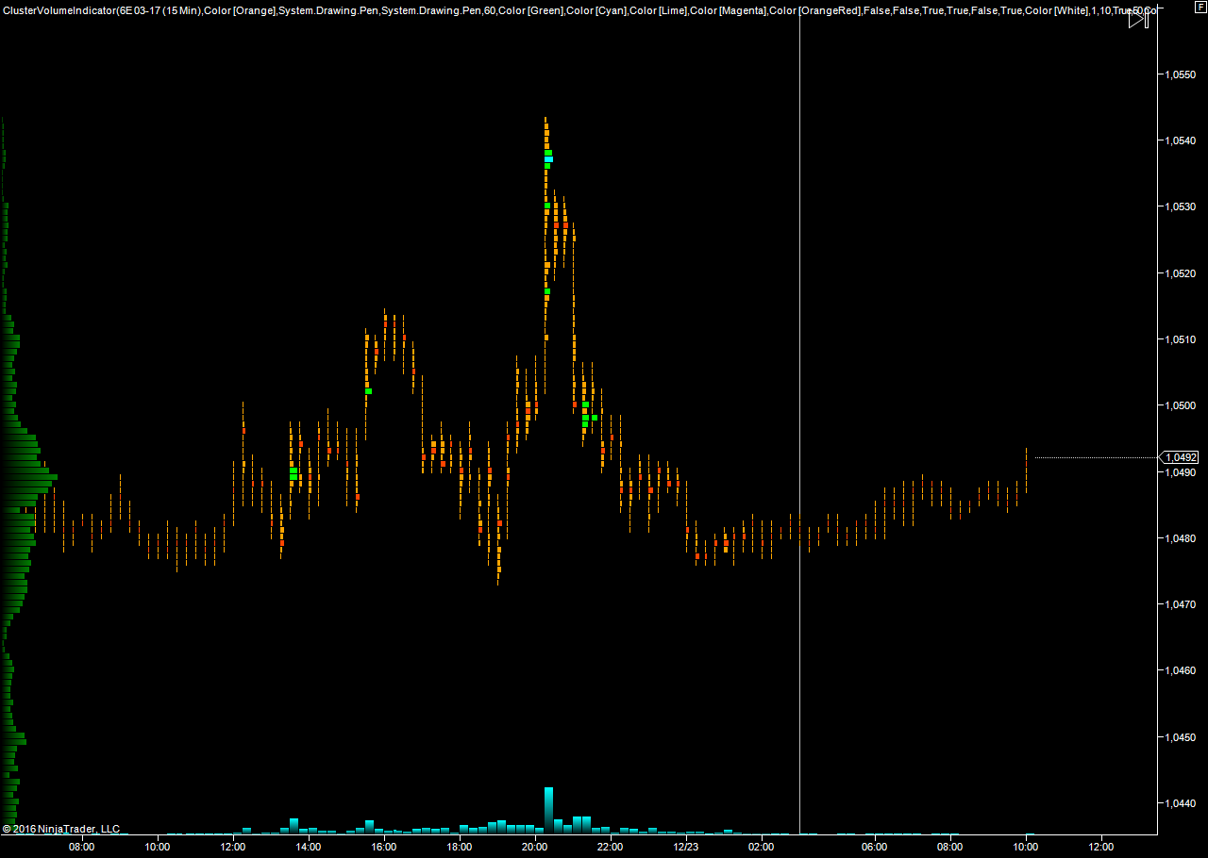Viewport: 1208px width, 858px height.
Task: Click the 1,0440 price axis label
Action: point(1181,803)
